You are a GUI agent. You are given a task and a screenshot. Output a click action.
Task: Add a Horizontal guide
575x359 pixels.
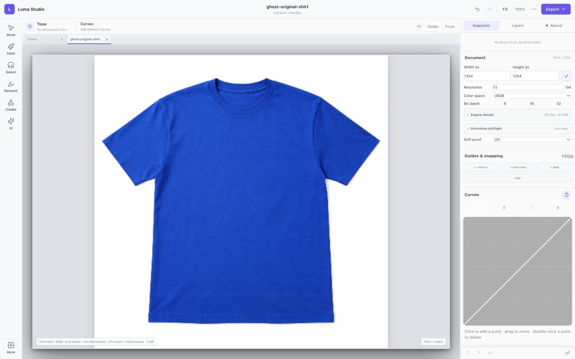click(517, 167)
